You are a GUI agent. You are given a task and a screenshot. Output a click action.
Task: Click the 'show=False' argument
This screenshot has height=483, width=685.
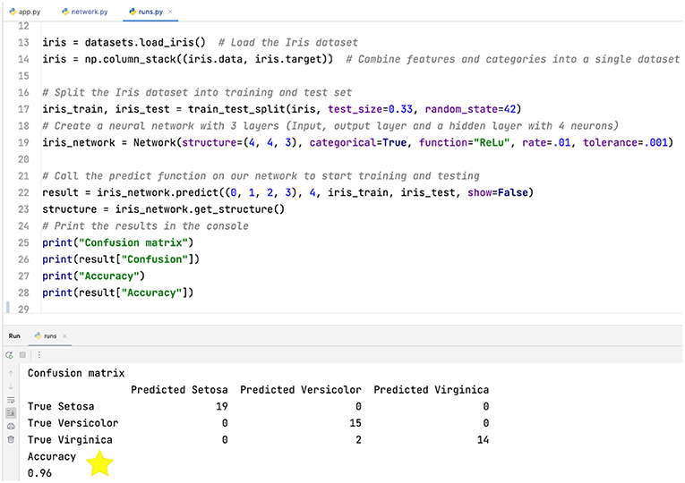point(498,192)
